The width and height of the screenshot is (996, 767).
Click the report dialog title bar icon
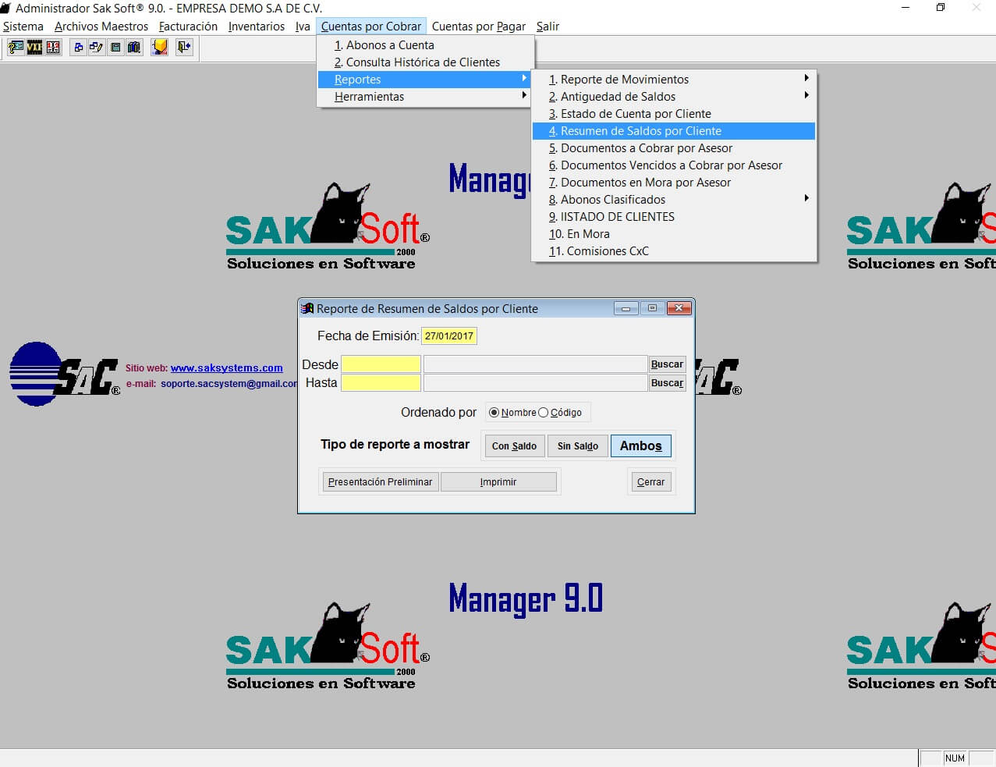point(307,308)
